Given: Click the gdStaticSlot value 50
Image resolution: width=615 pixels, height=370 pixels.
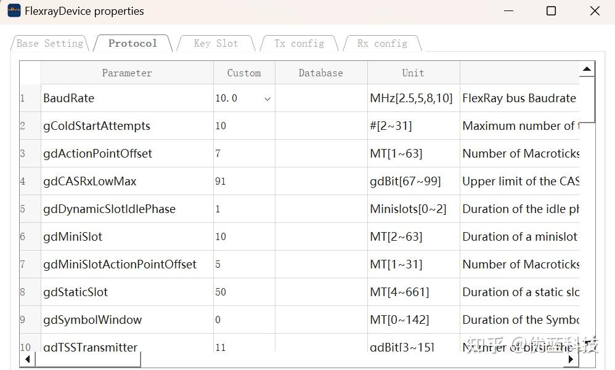Looking at the screenshot, I should point(221,292).
